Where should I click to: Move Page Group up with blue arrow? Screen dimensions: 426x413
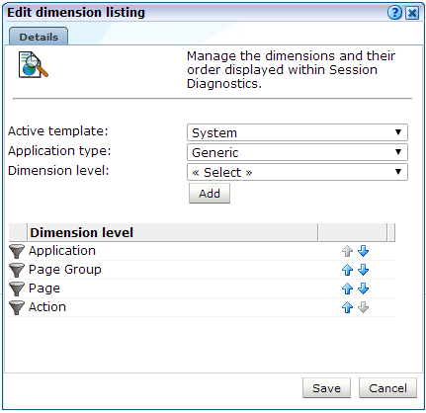pyautogui.click(x=347, y=270)
